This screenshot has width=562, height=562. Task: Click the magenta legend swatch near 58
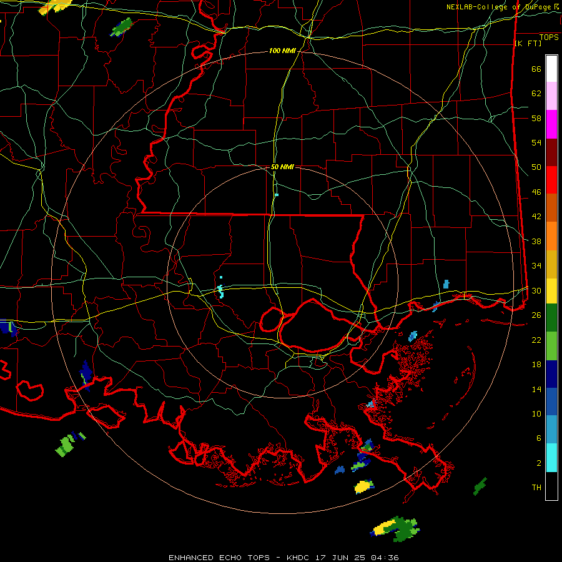[x=551, y=124]
